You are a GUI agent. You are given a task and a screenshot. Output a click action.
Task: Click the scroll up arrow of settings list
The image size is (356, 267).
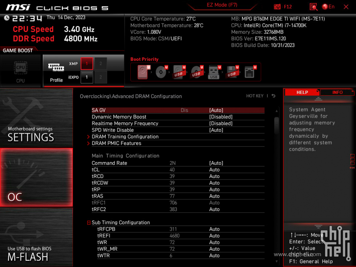click(276, 111)
